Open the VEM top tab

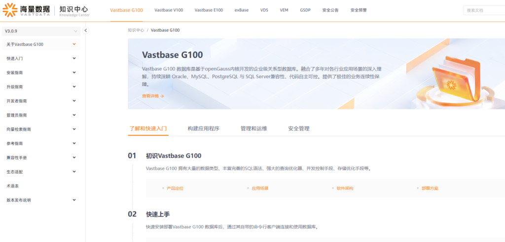[284, 10]
